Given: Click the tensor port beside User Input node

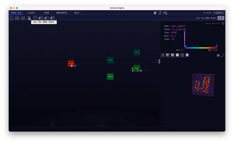Looking at the screenshot, I should [75, 66].
